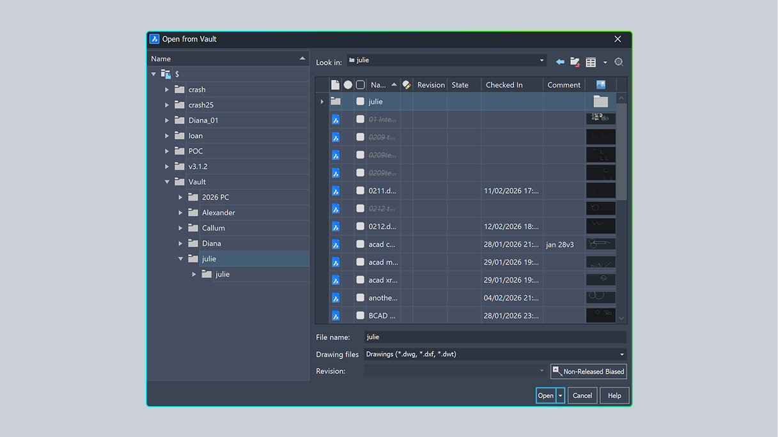Image resolution: width=778 pixels, height=437 pixels.
Task: Open the Look in folder dropdown
Action: pos(541,61)
